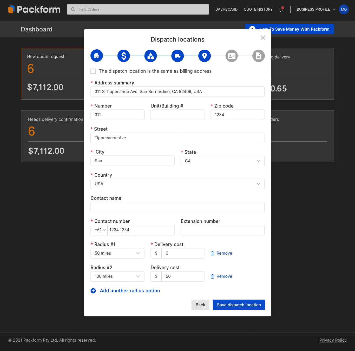The height and width of the screenshot is (351, 355).
Task: Jump to the contact card step
Action: pyautogui.click(x=232, y=56)
